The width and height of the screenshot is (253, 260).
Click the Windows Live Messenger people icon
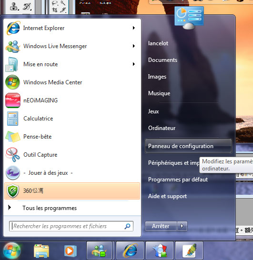pyautogui.click(x=13, y=47)
